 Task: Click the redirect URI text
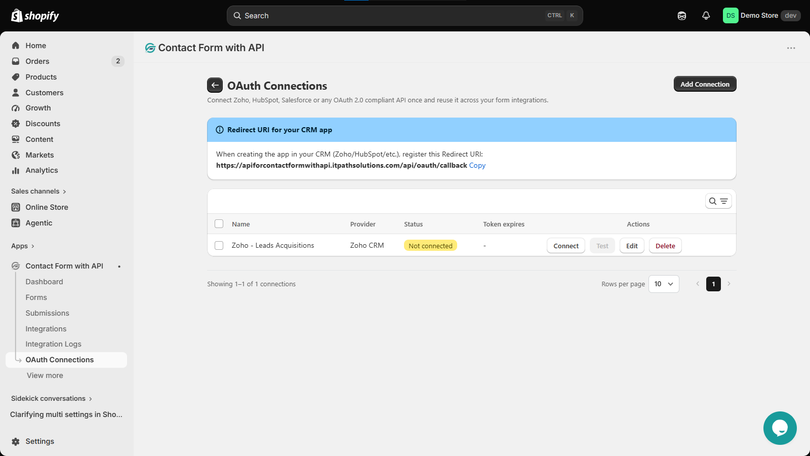tap(342, 165)
